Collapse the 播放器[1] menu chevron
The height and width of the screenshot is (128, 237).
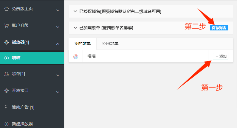pos(58,44)
